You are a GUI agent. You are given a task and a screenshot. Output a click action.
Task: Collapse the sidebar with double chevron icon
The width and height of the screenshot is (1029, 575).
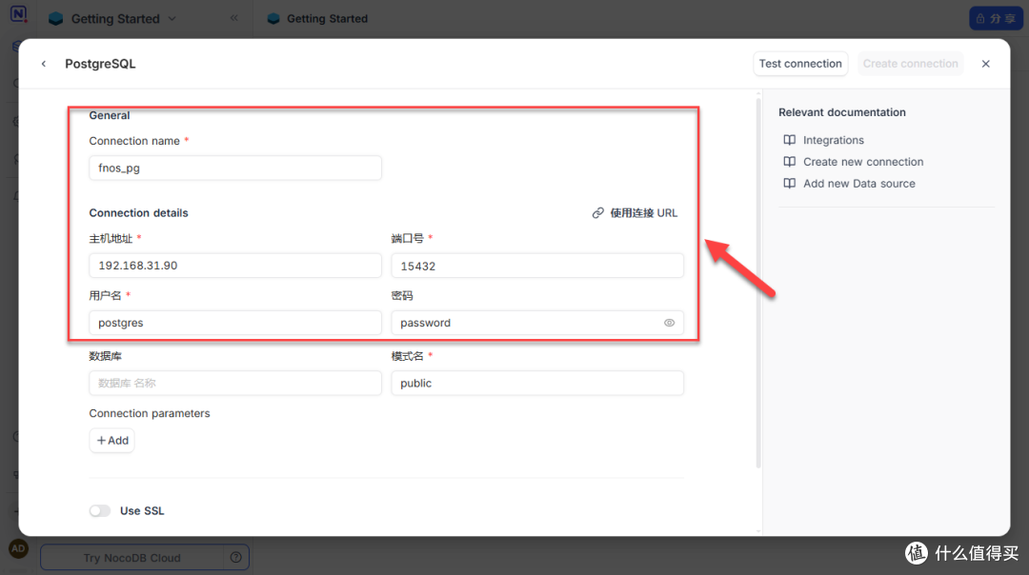[x=234, y=18]
